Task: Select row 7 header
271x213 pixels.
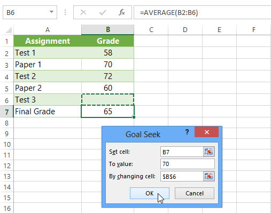Action: tap(6, 112)
